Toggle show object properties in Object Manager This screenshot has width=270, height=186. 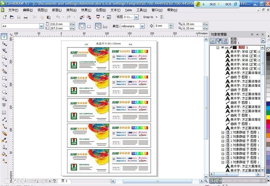(213, 41)
